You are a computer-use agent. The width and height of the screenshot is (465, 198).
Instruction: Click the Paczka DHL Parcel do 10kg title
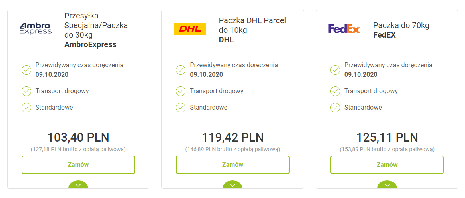click(x=252, y=25)
